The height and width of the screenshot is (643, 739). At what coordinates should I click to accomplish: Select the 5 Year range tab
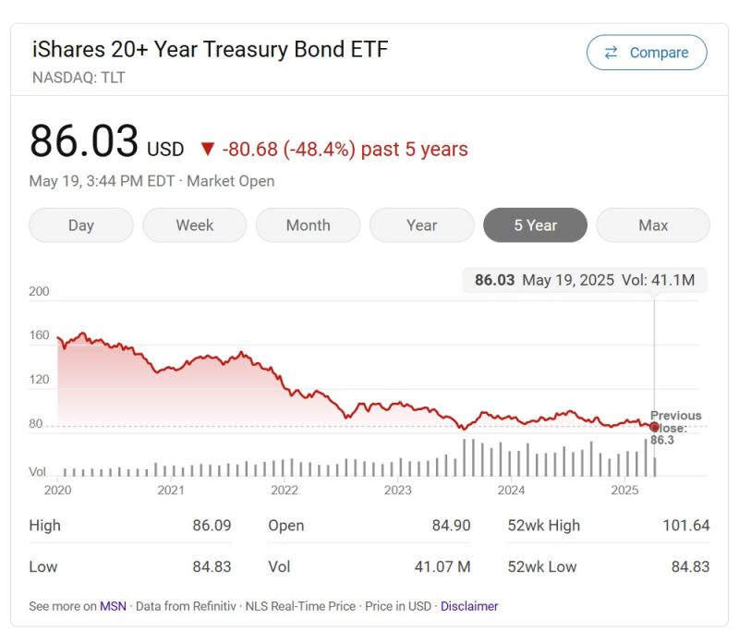pyautogui.click(x=535, y=225)
